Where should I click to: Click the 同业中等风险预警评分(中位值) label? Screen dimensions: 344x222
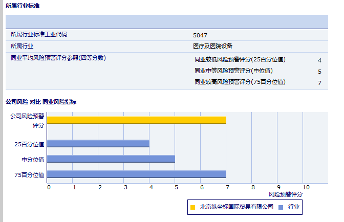pos(233,71)
